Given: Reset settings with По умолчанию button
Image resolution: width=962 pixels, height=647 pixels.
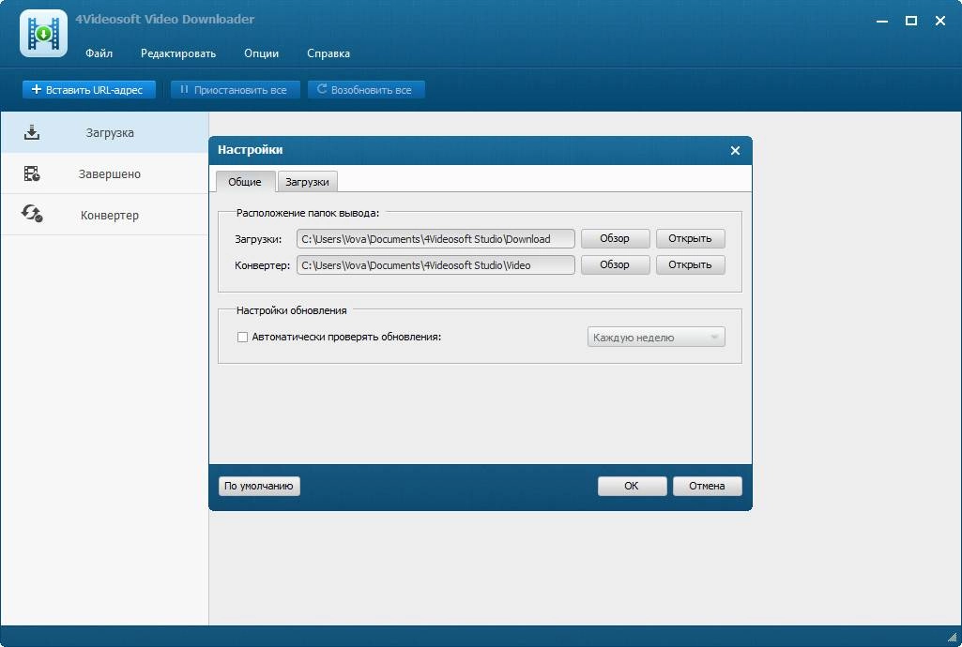Looking at the screenshot, I should [x=259, y=486].
